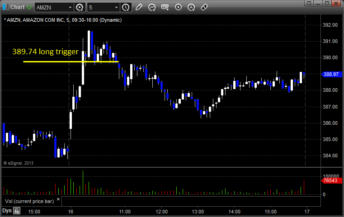Close the Vol study label
344x217 pixels.
[58, 199]
